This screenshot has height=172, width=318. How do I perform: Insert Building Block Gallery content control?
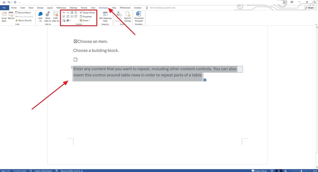(76, 13)
